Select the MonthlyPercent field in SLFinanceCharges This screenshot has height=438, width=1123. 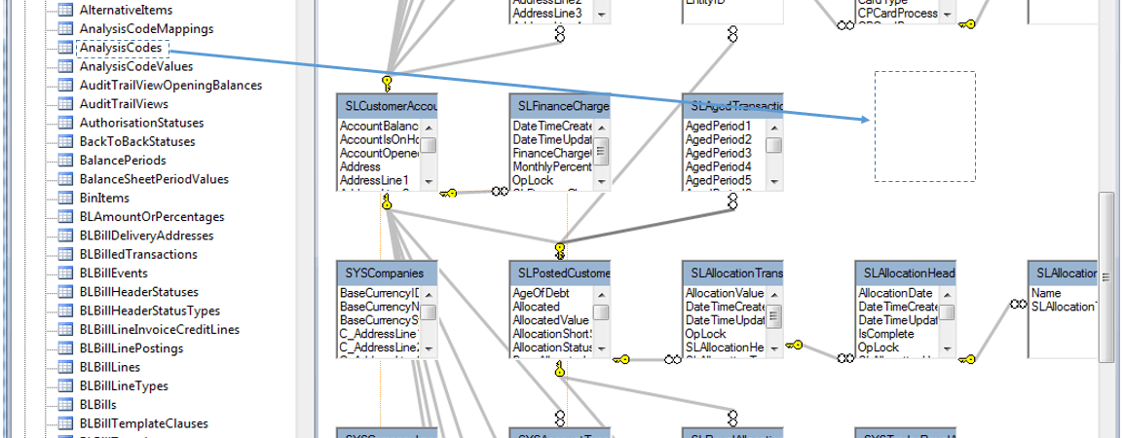552,166
